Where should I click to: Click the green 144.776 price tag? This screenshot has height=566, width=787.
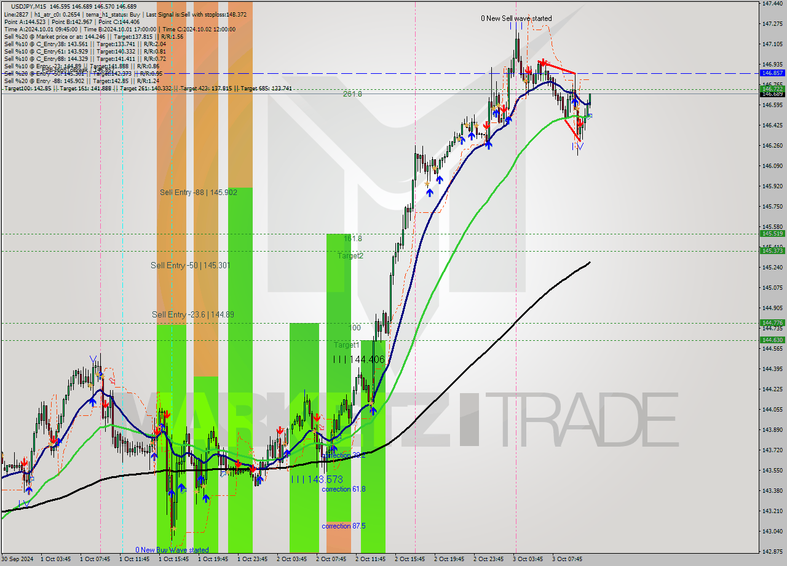point(772,322)
